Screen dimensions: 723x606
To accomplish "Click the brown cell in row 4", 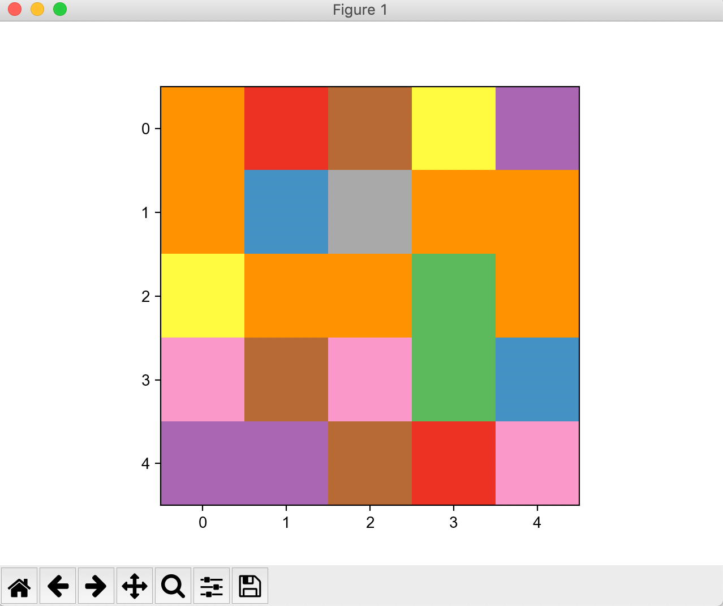I will coord(370,463).
